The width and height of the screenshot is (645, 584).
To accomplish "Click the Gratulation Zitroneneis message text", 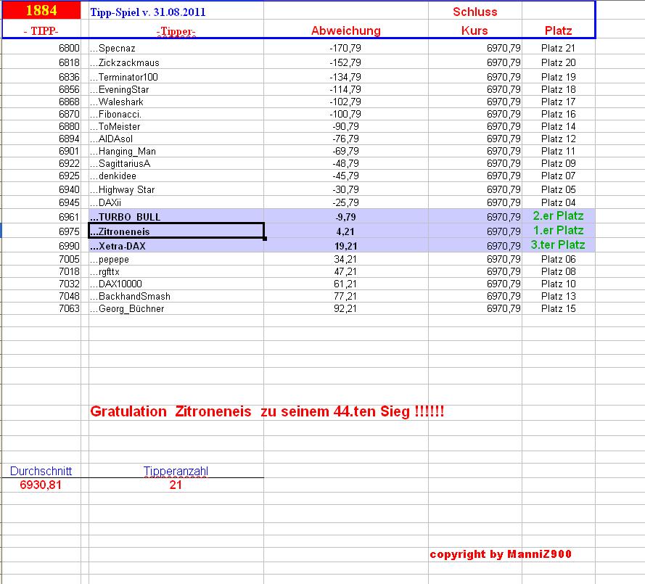I will 267,411.
